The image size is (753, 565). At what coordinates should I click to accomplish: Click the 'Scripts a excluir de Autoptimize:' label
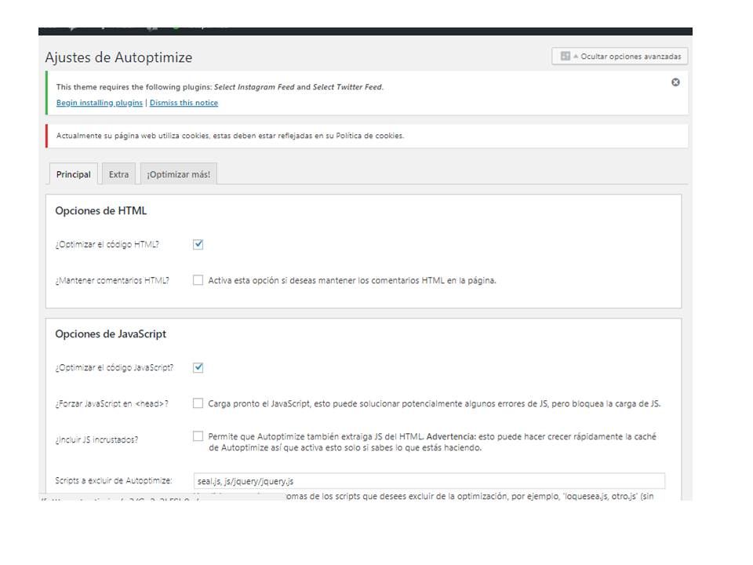[113, 480]
